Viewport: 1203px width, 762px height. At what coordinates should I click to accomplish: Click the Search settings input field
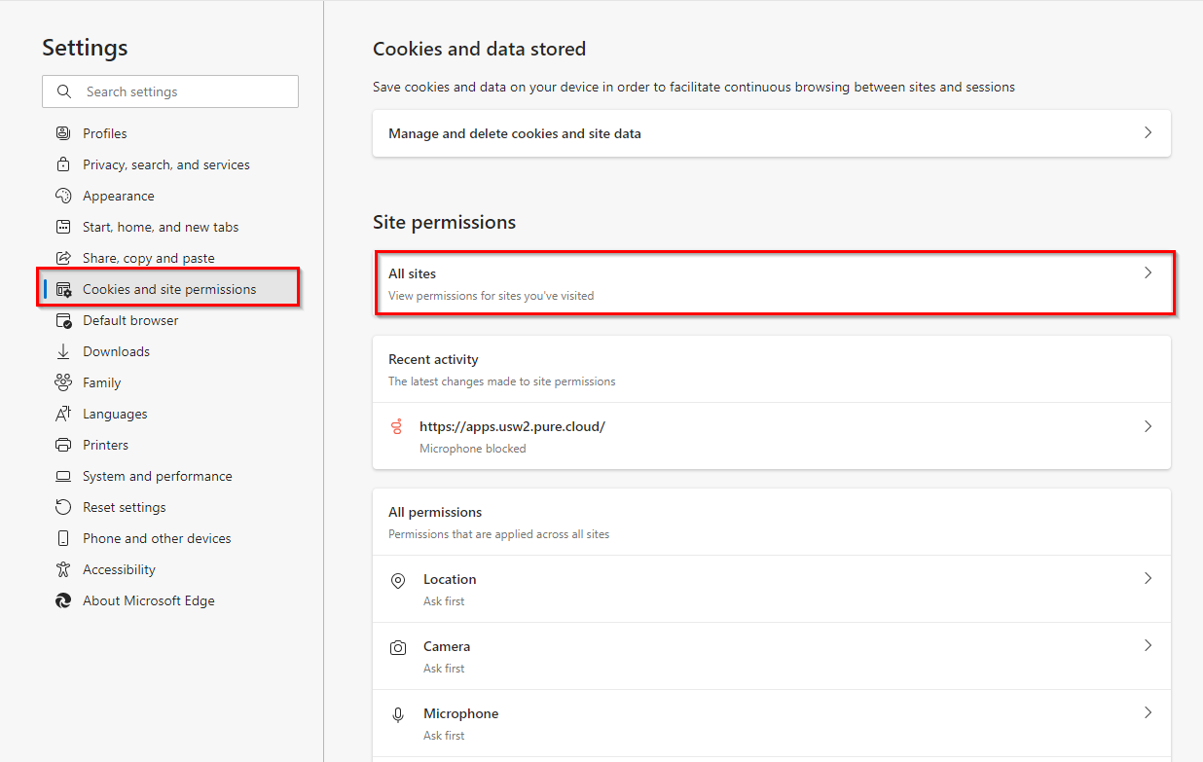(x=185, y=91)
